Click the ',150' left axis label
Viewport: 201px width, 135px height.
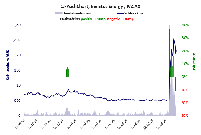click(17, 70)
